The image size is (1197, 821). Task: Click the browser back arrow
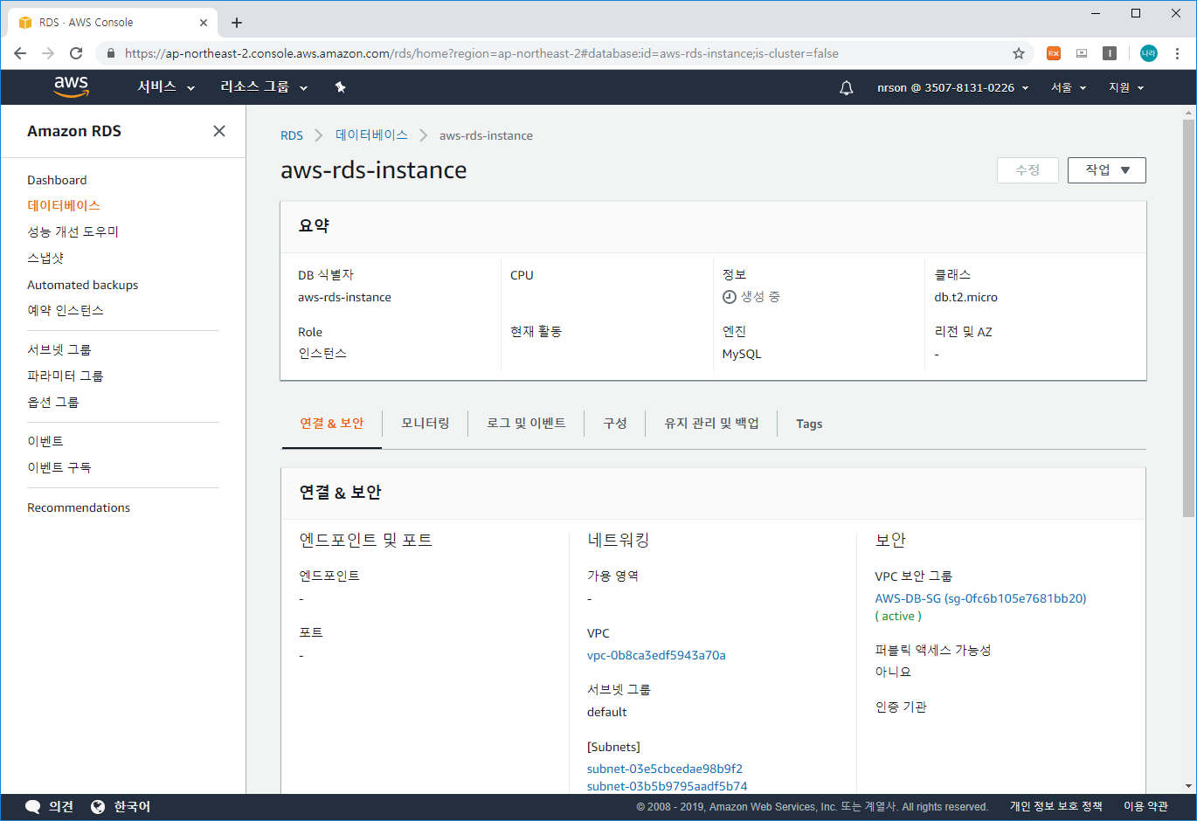[x=20, y=53]
